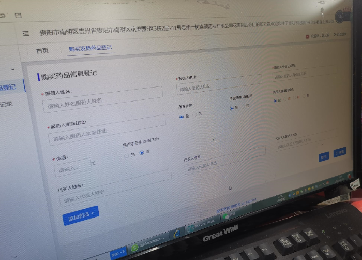Click the 体温 temperature input box

[73, 168]
